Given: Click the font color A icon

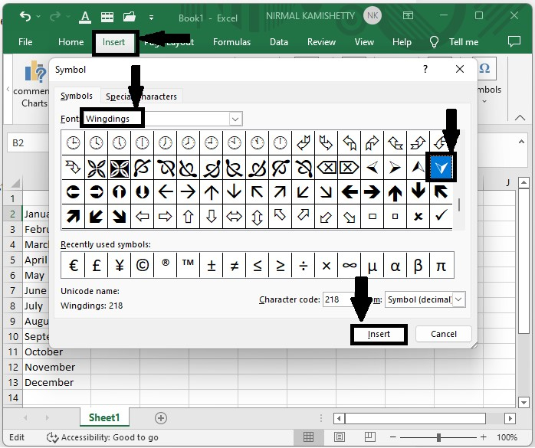Looking at the screenshot, I should 85,17.
